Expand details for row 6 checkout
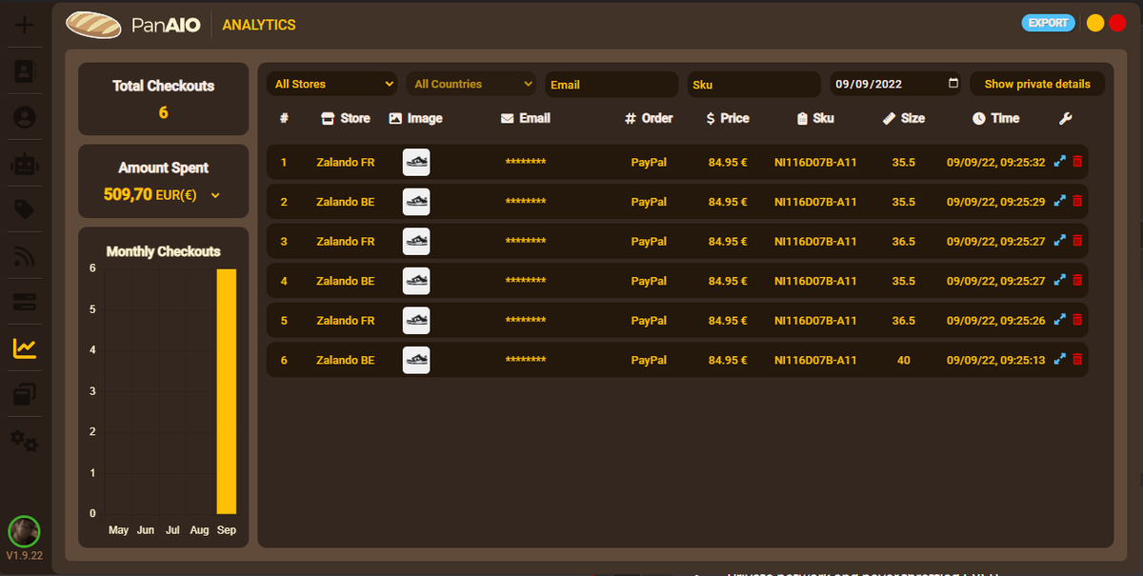The image size is (1143, 576). pyautogui.click(x=1059, y=360)
